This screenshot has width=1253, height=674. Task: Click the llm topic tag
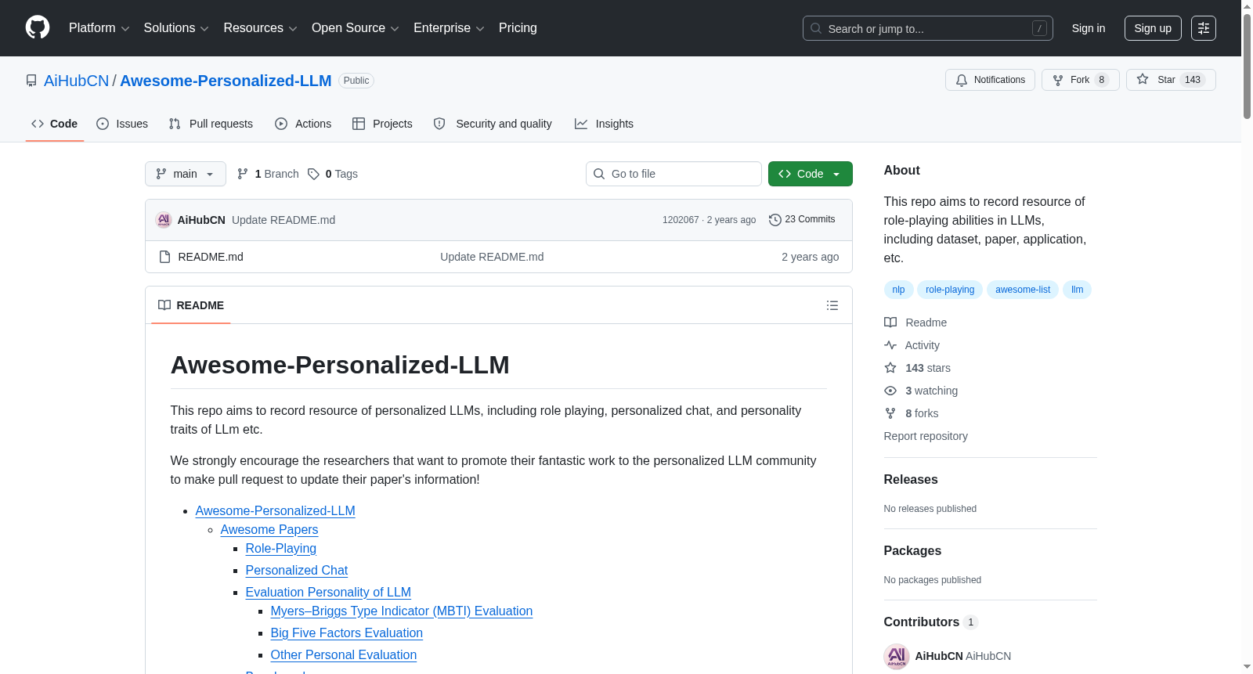click(1077, 290)
